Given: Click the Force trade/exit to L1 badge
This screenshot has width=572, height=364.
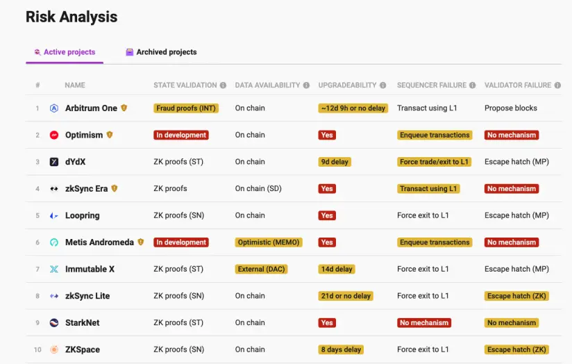Looking at the screenshot, I should (x=434, y=162).
